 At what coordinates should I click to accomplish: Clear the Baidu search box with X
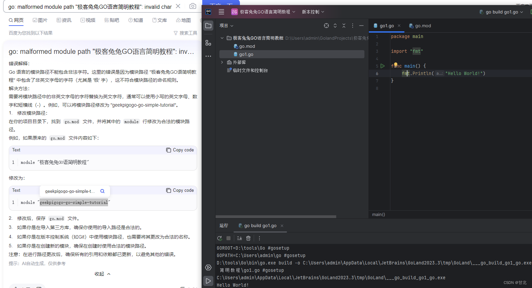(178, 6)
